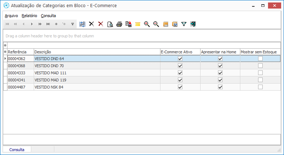Open the Consulta menu

[48, 16]
